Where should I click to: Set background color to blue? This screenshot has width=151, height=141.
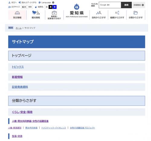pyautogui.click(x=55, y=7)
